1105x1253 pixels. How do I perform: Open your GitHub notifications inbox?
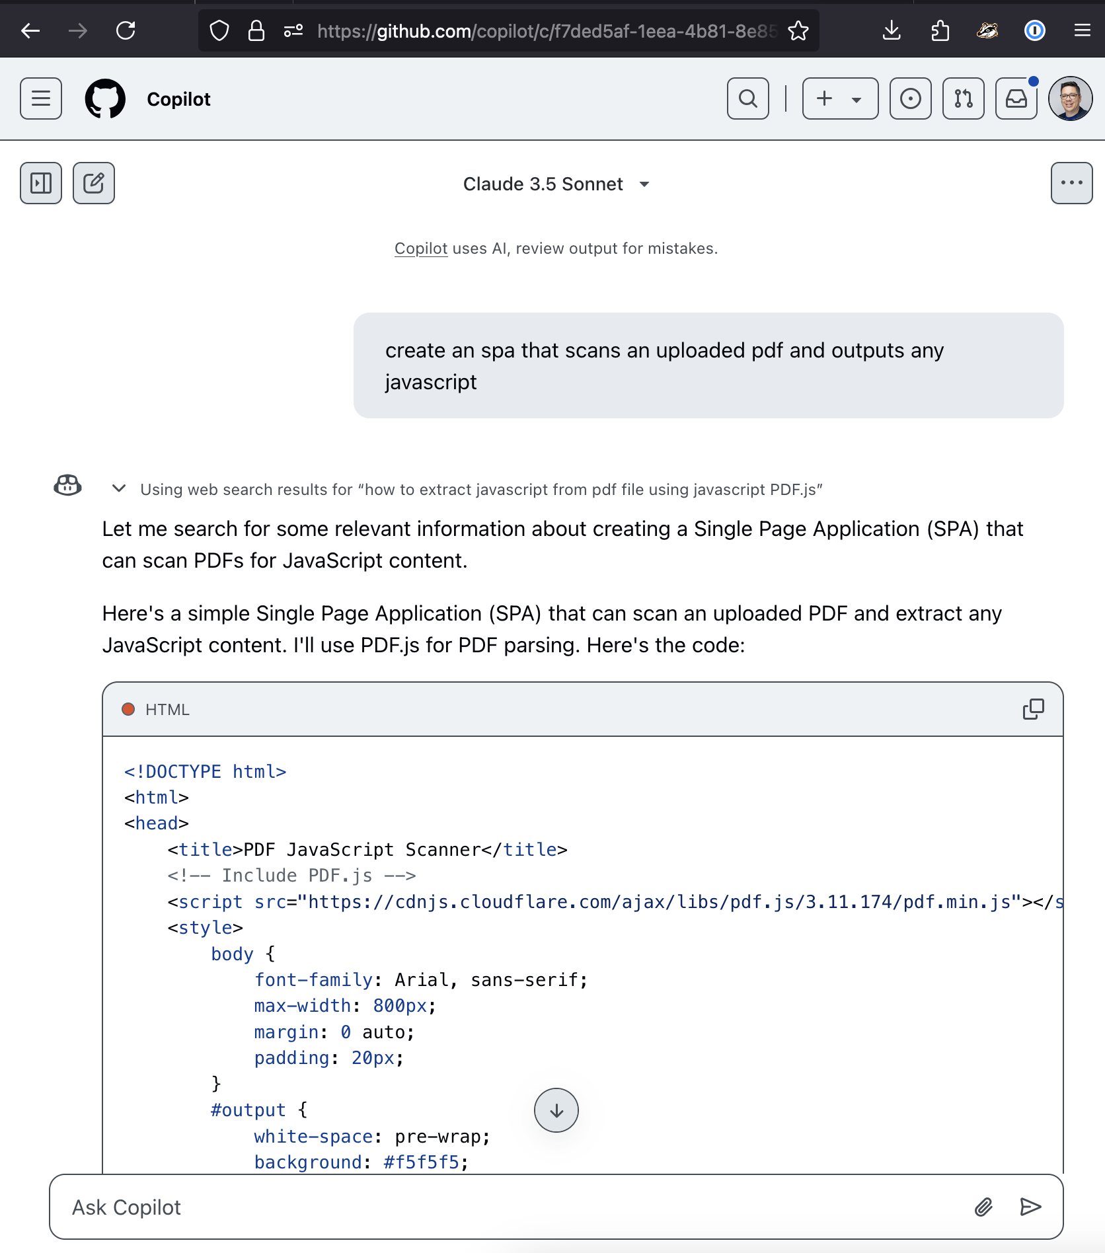click(1016, 98)
